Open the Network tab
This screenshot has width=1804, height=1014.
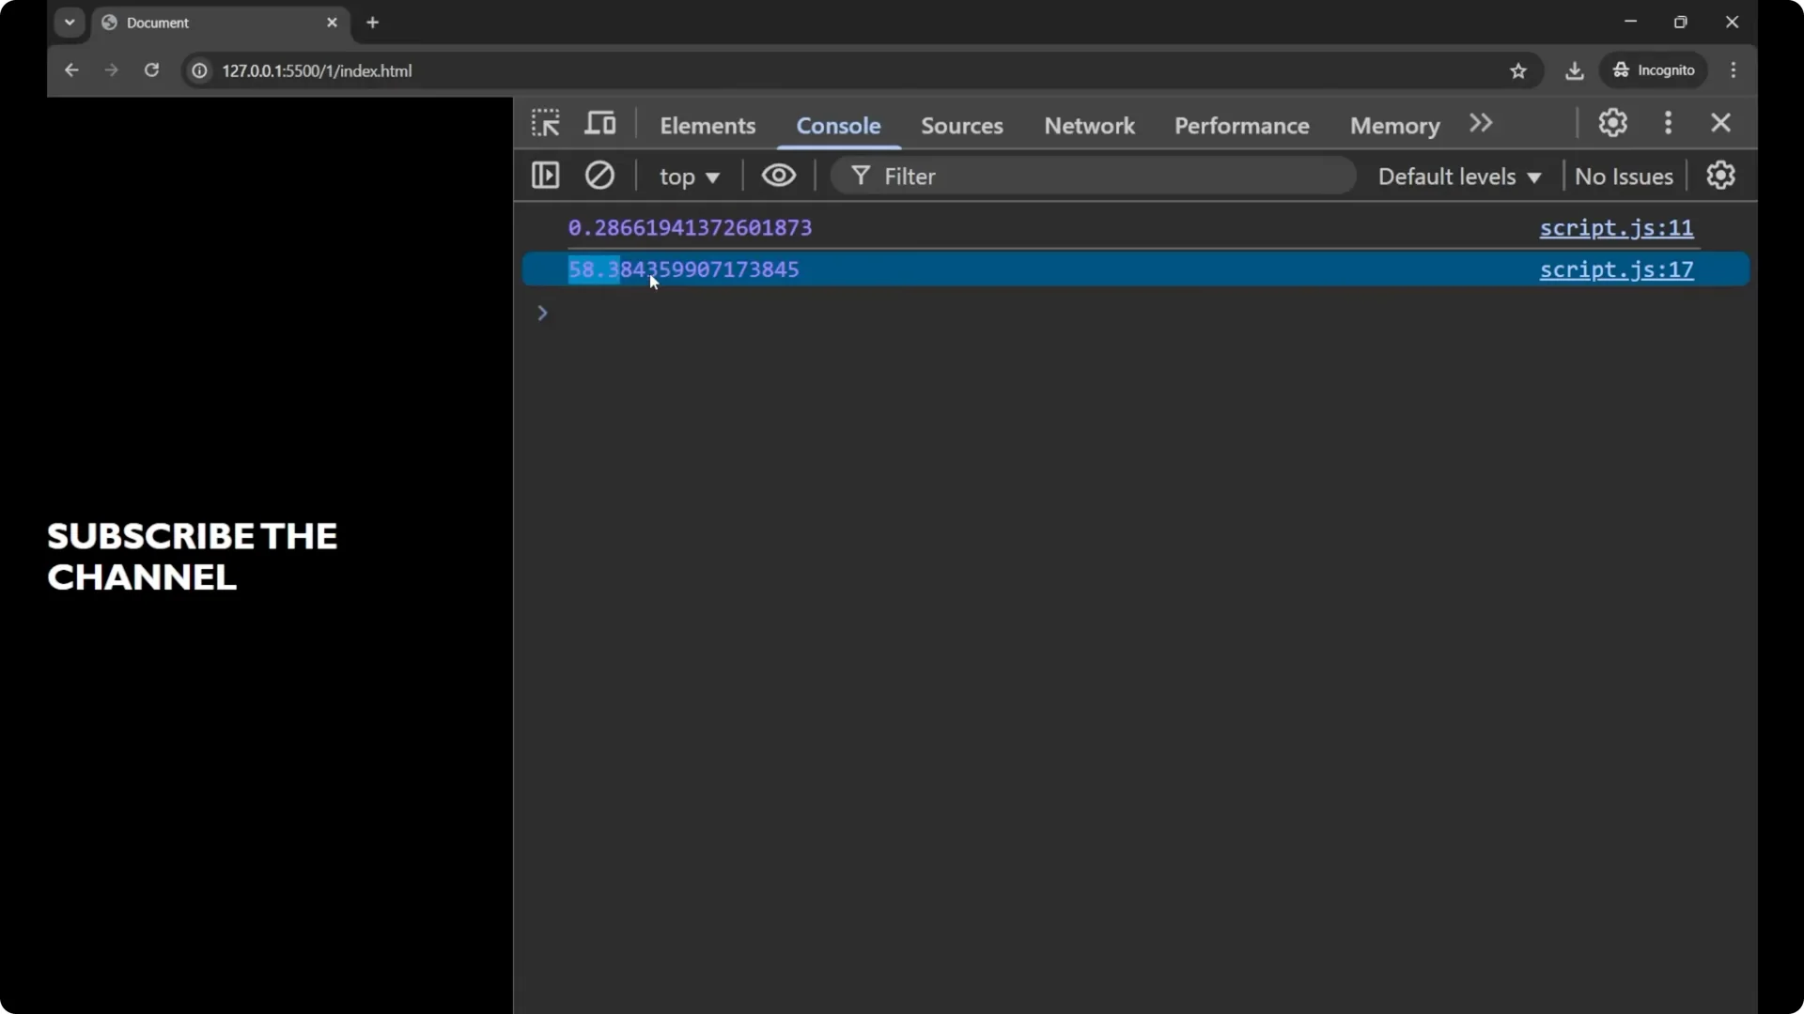(x=1089, y=126)
